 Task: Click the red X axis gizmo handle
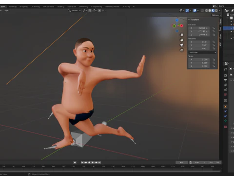(181, 25)
